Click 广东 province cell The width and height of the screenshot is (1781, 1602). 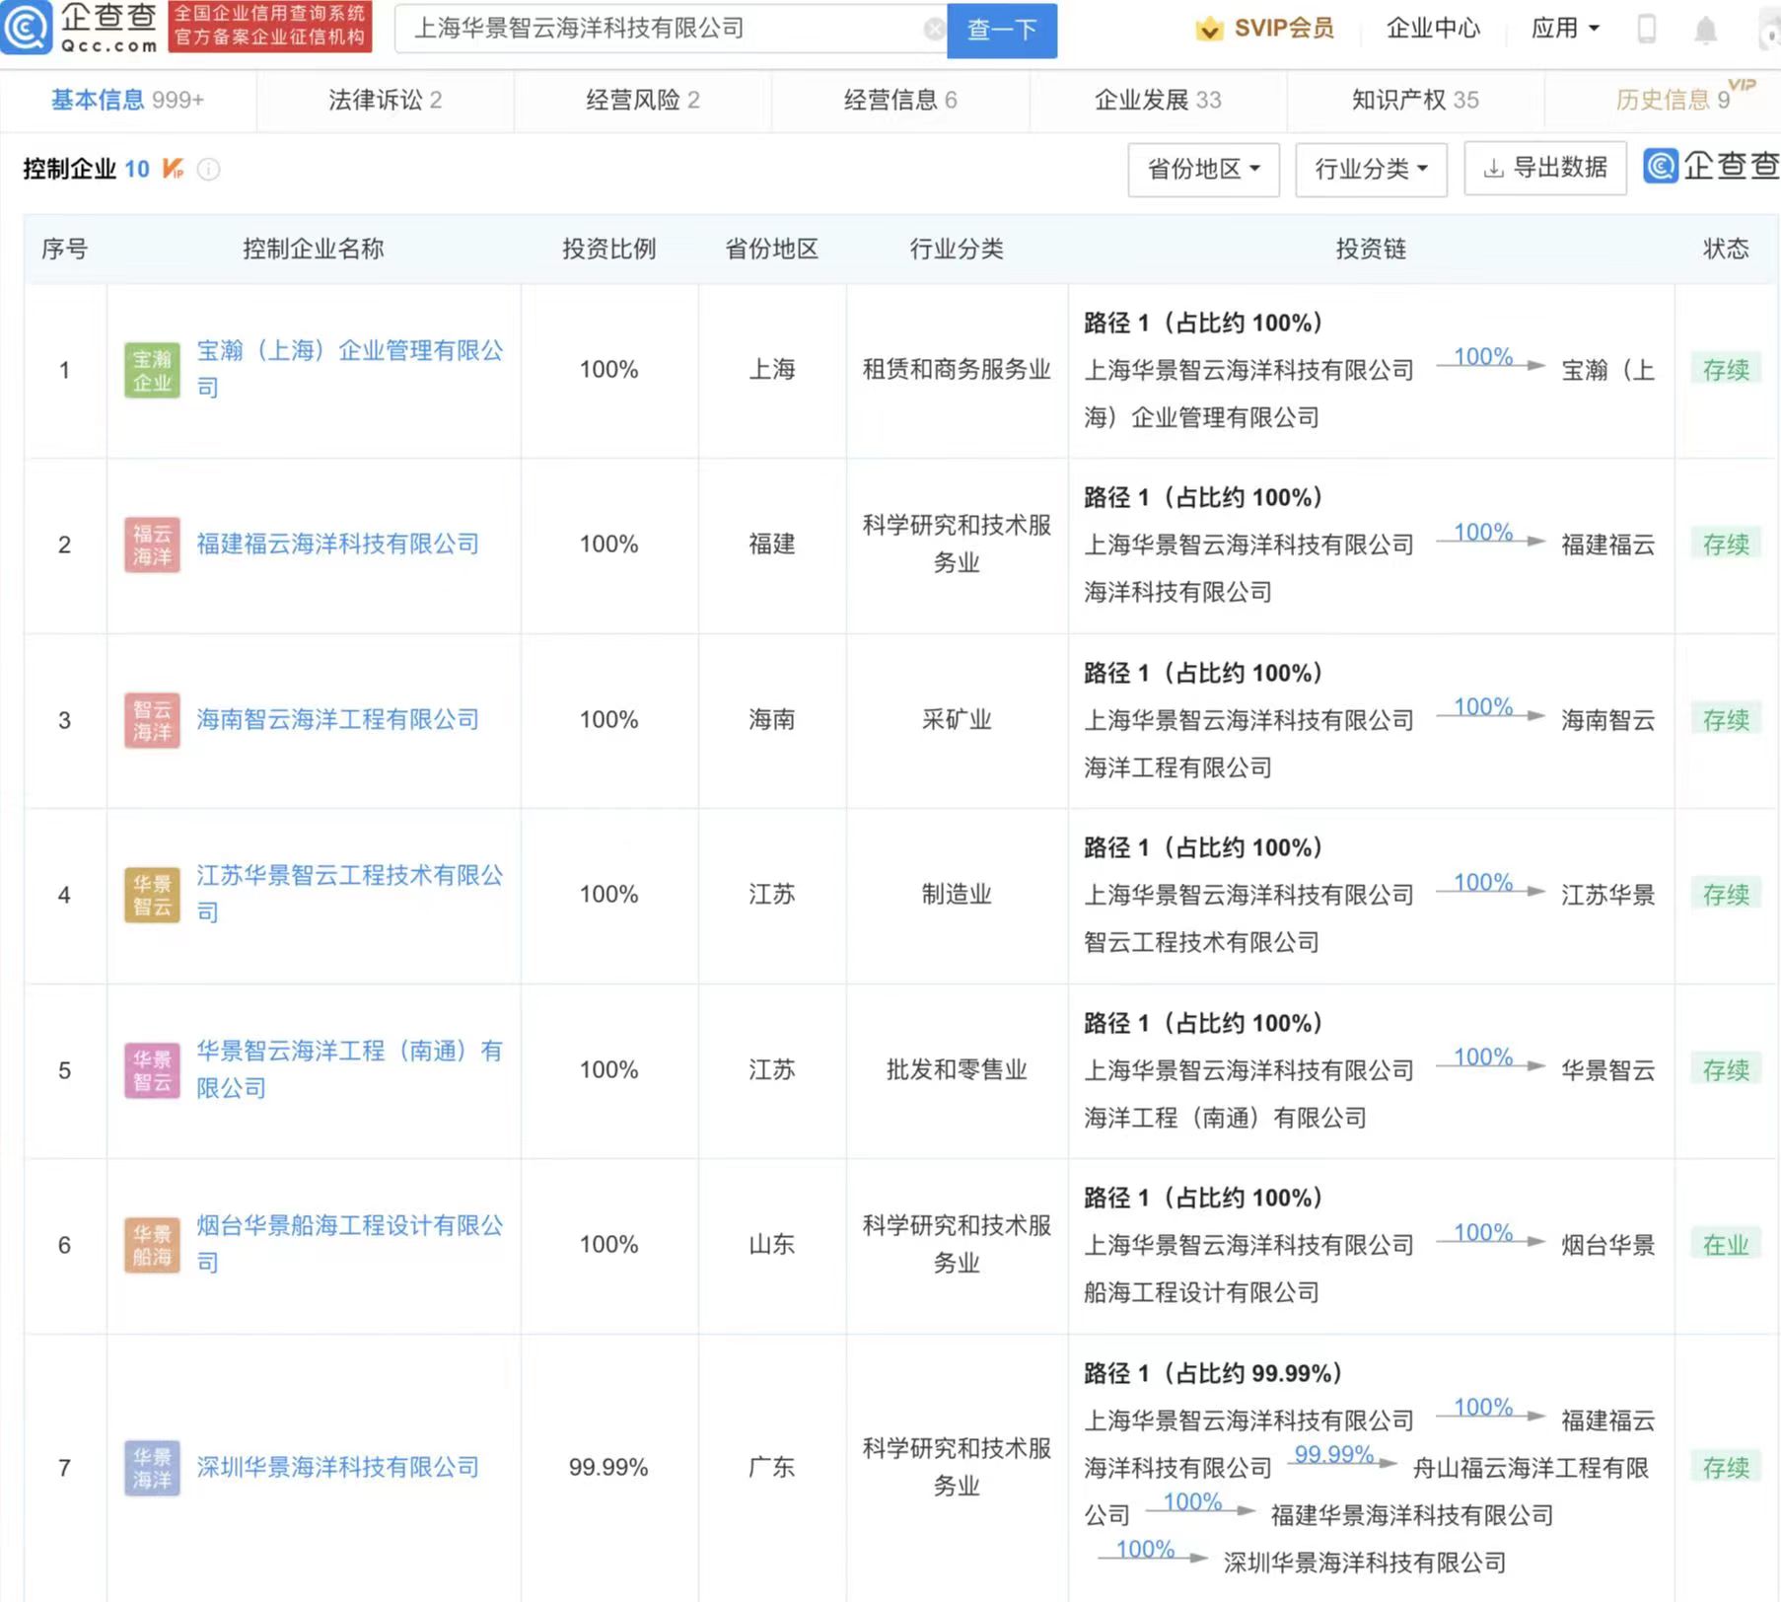(x=771, y=1468)
